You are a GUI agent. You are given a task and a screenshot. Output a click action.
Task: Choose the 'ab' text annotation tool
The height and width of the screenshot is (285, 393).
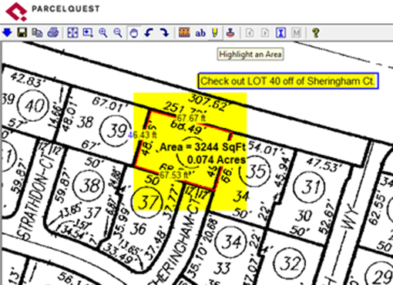pyautogui.click(x=200, y=33)
